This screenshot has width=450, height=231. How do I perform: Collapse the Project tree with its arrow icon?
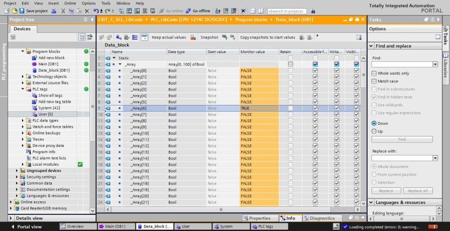(92, 19)
